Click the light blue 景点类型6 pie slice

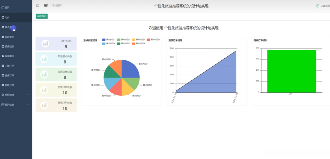110,82
